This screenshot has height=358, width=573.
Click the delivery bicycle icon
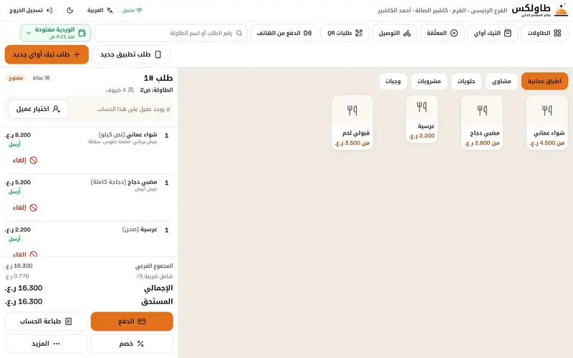pyautogui.click(x=407, y=33)
